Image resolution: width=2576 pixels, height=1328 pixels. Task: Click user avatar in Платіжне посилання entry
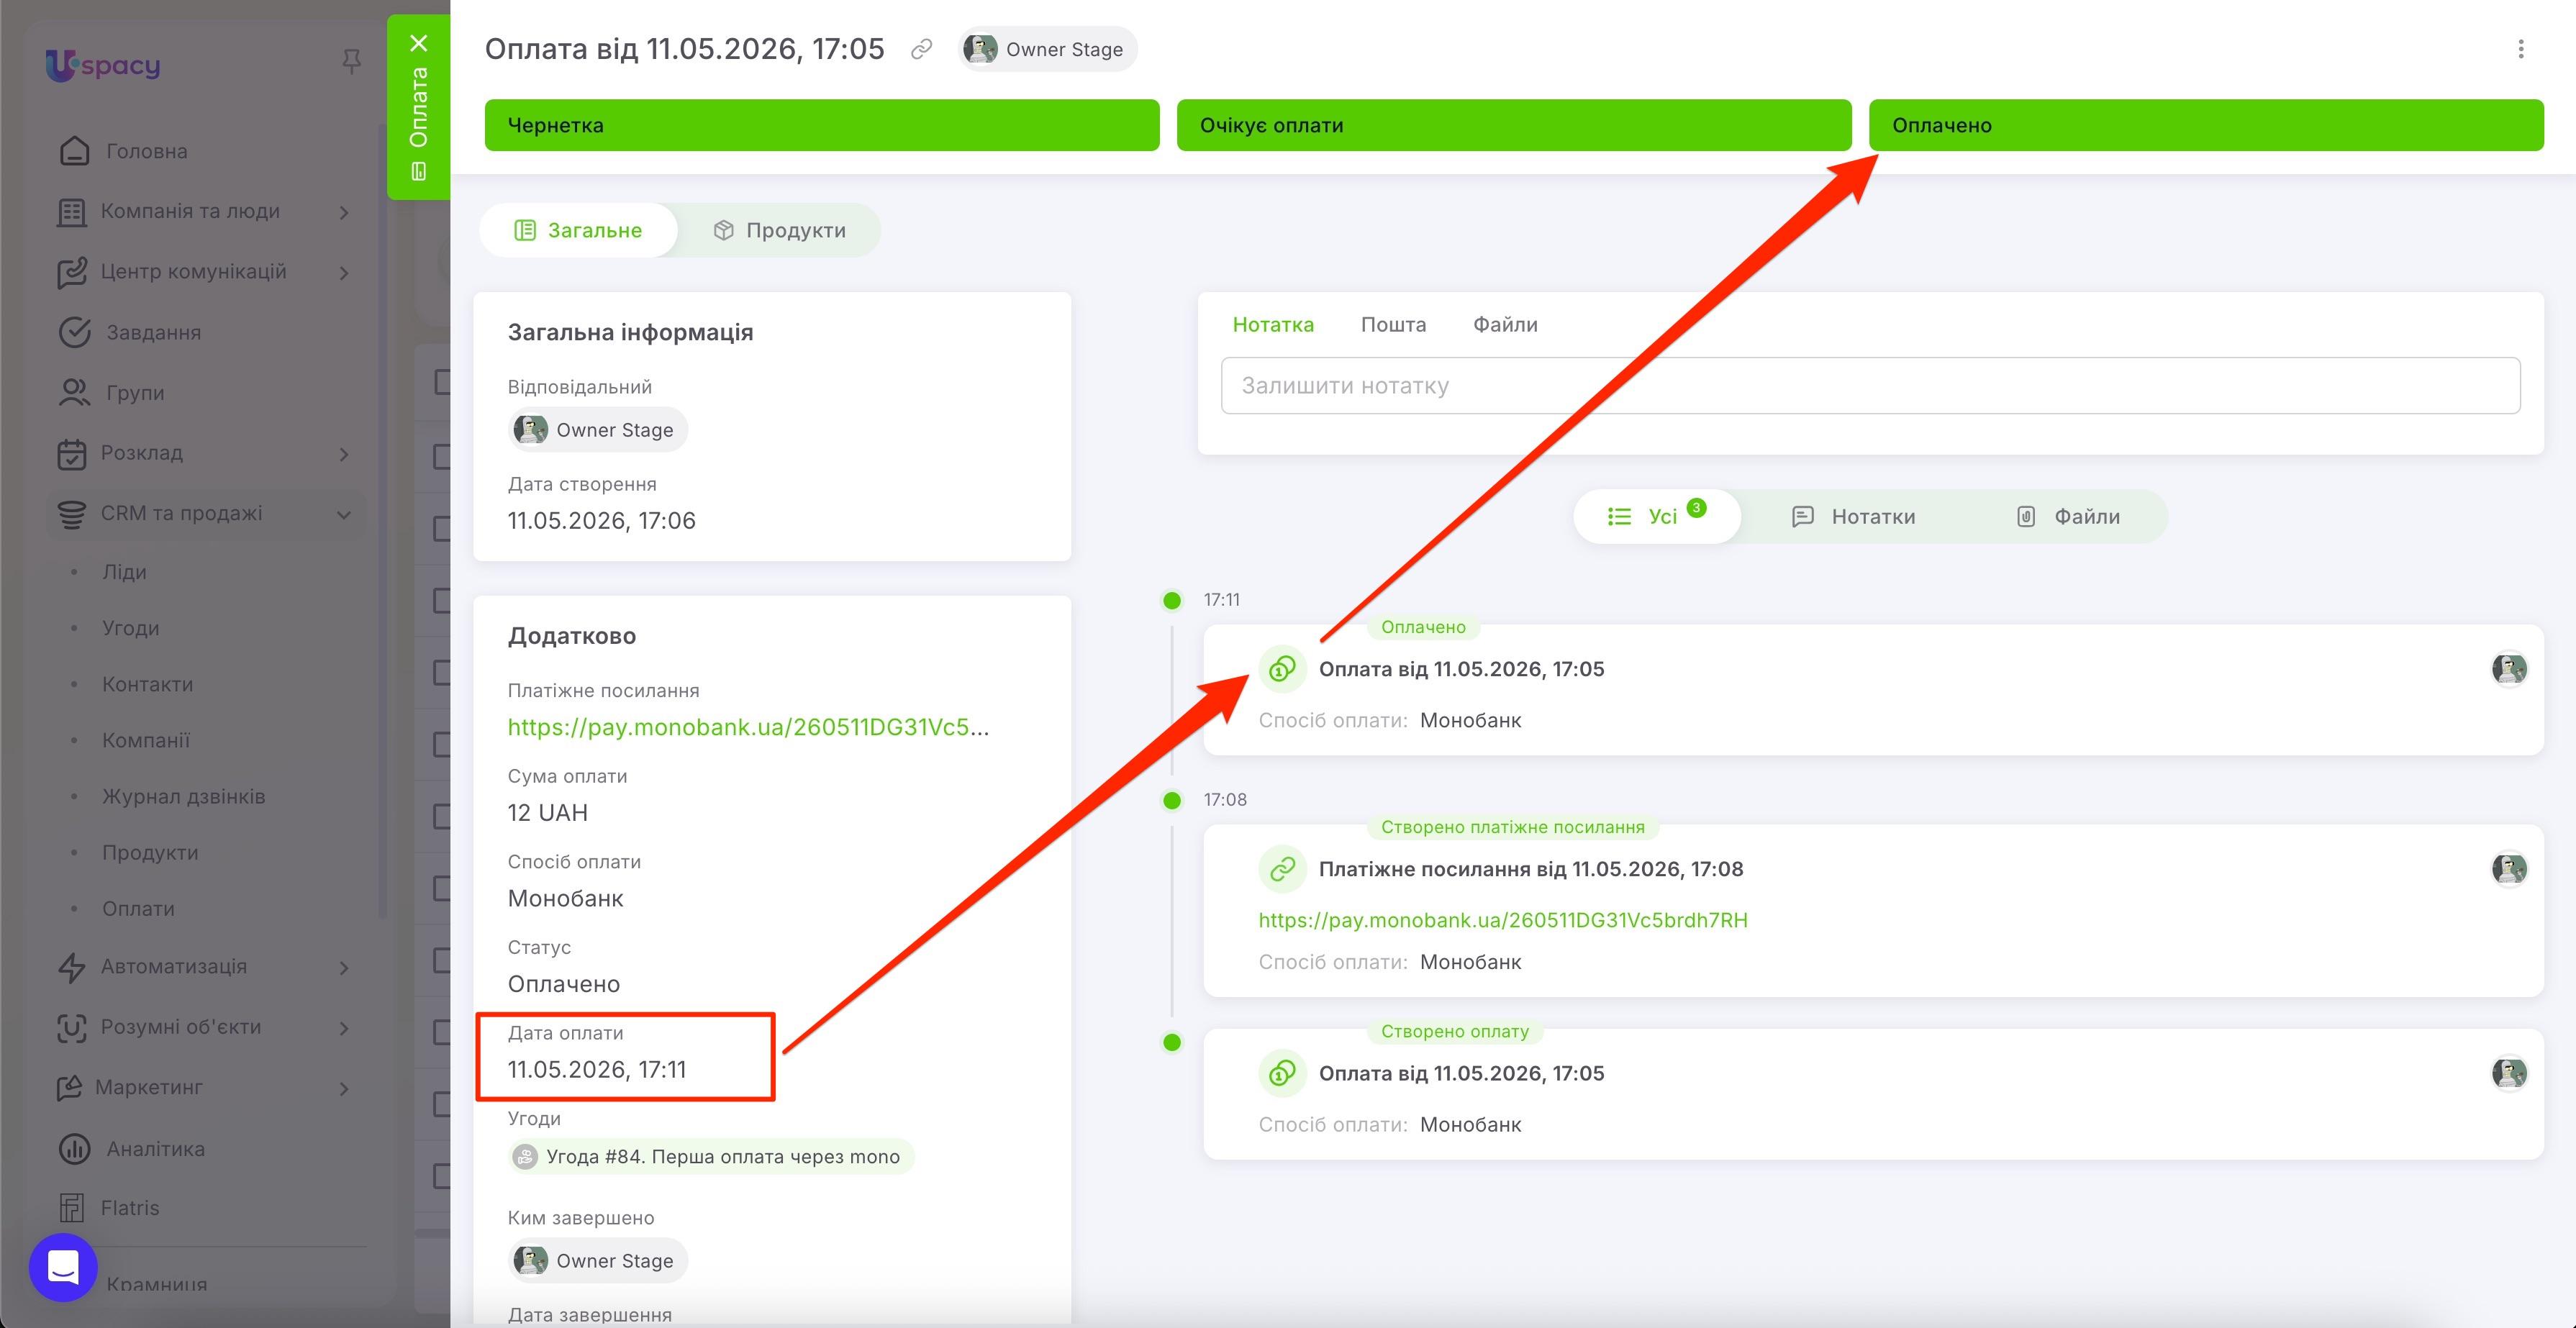(x=2508, y=869)
